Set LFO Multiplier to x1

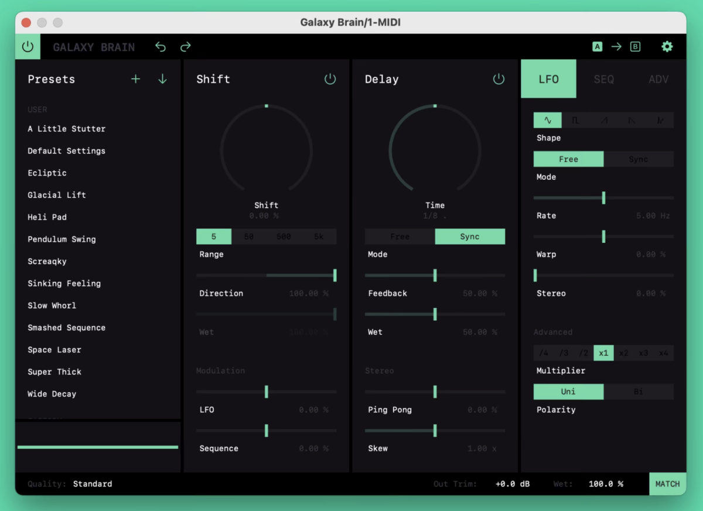pos(603,353)
